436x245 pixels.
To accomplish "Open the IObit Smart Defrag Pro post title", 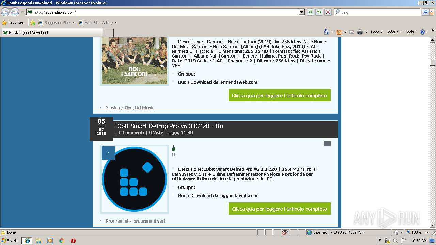I will [x=169, y=126].
